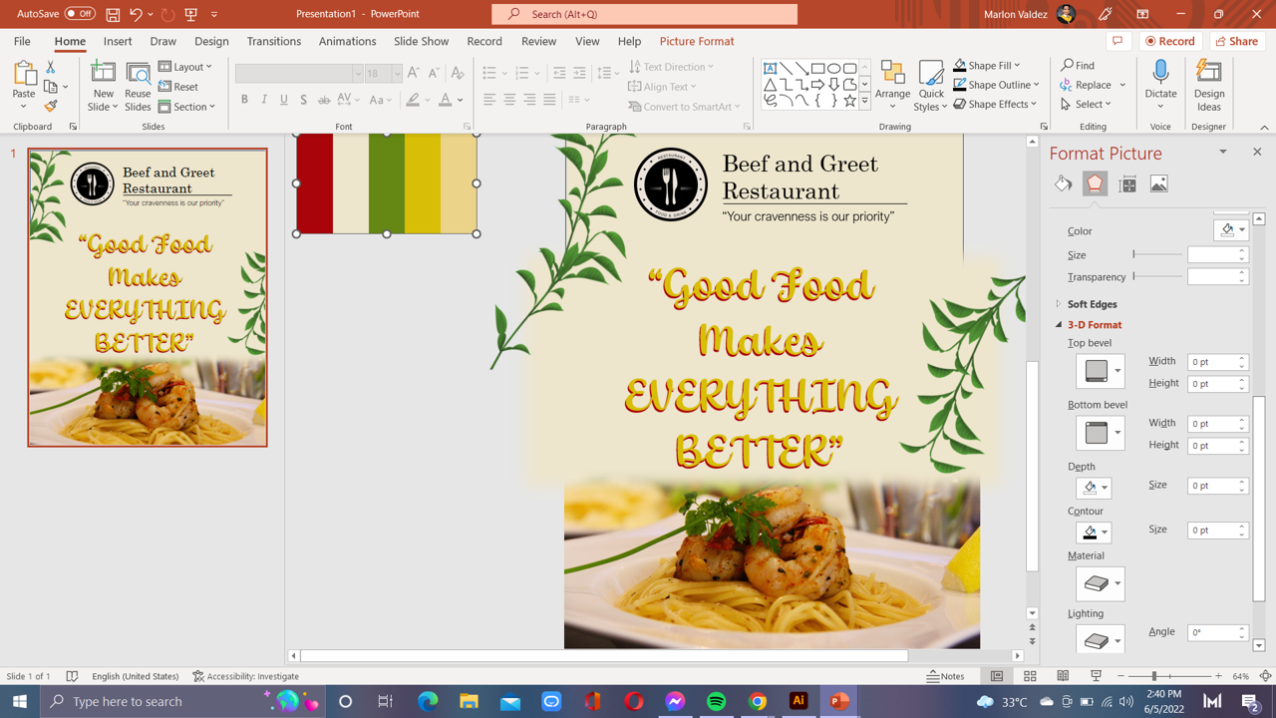Launch Google Chrome from taskbar
This screenshot has height=718, width=1276.
tap(758, 701)
